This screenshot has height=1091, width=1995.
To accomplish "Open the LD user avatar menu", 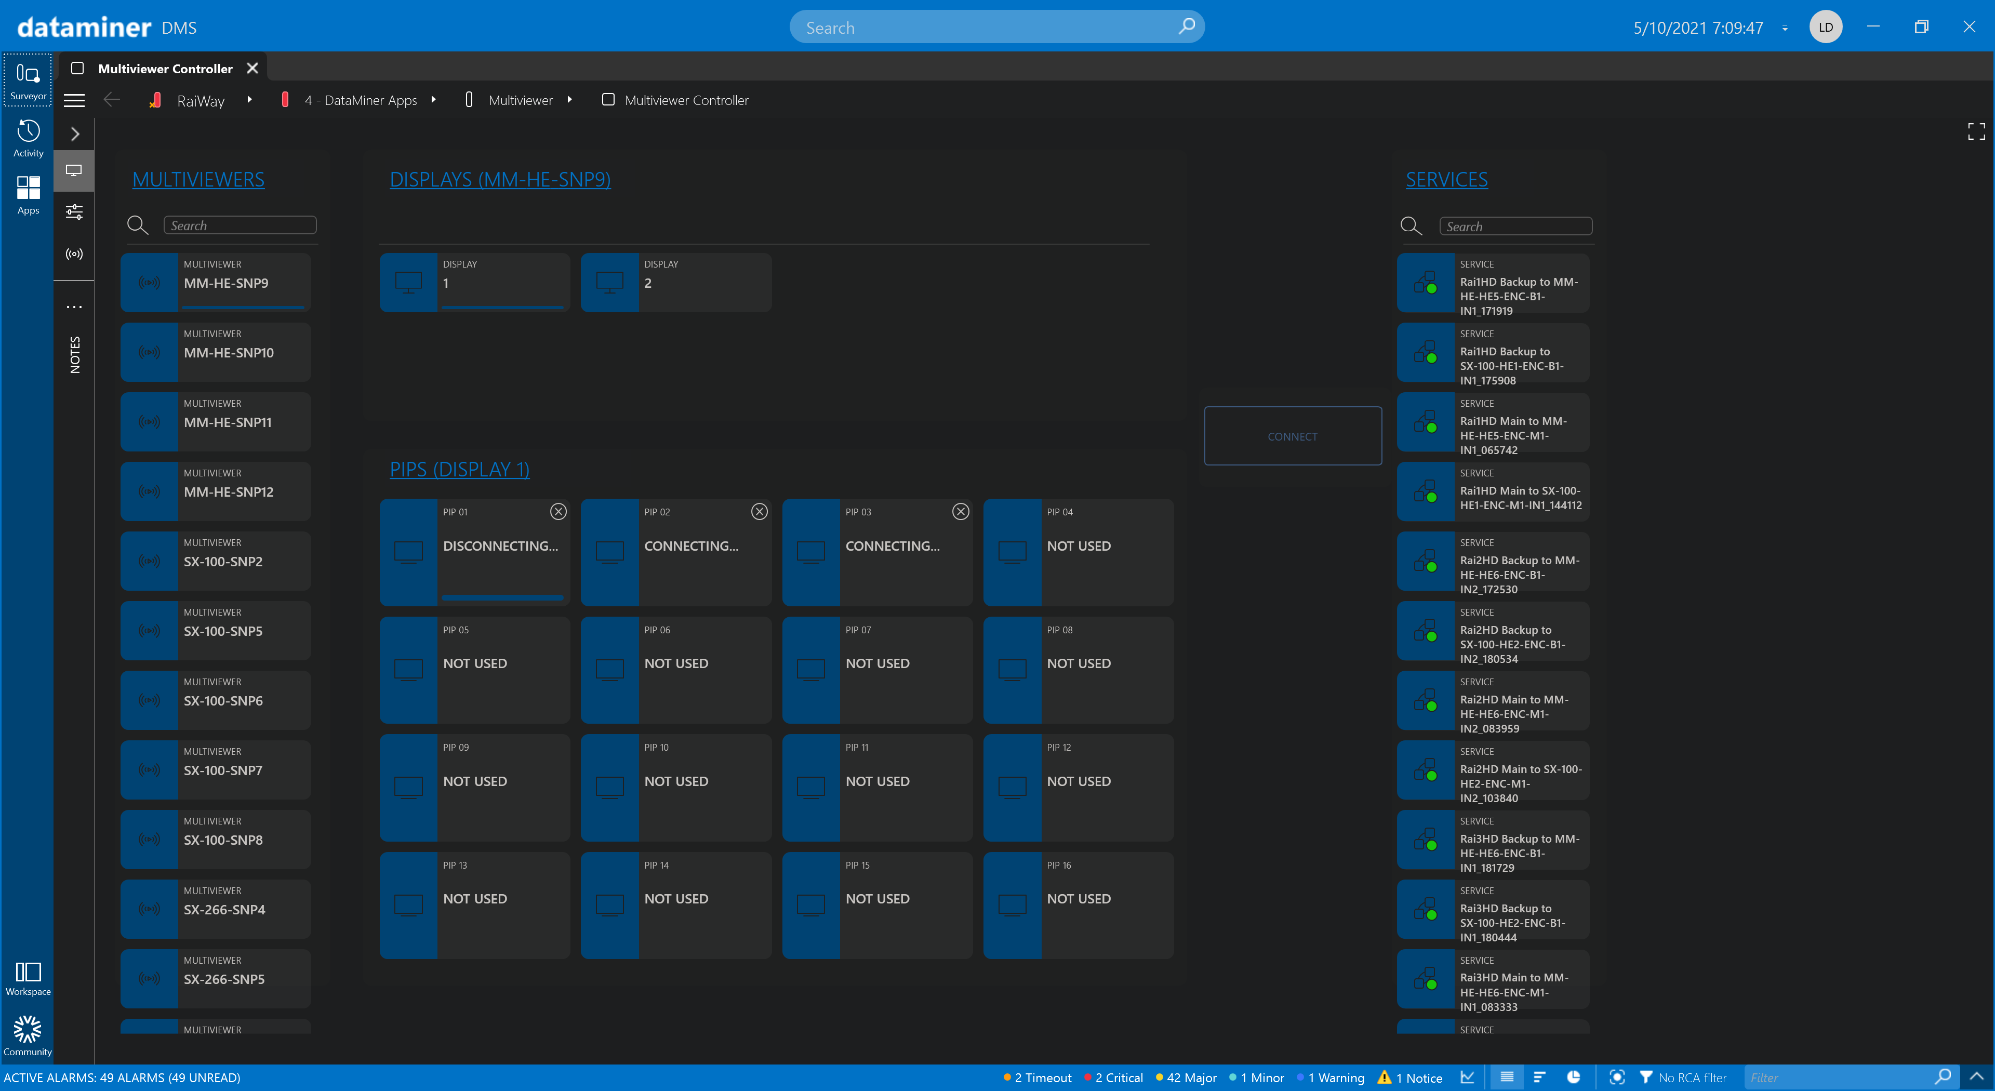I will (x=1826, y=26).
